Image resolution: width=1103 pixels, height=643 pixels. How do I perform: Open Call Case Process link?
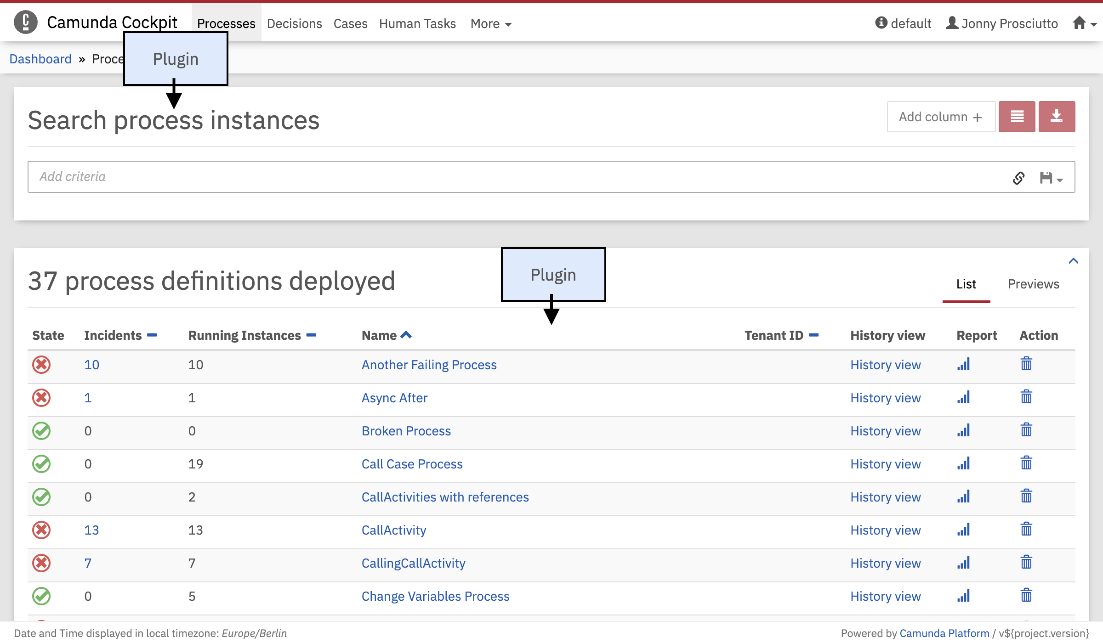tap(412, 464)
